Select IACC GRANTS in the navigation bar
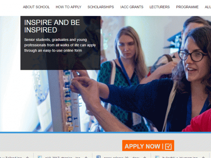211x158 pixels. tap(132, 7)
